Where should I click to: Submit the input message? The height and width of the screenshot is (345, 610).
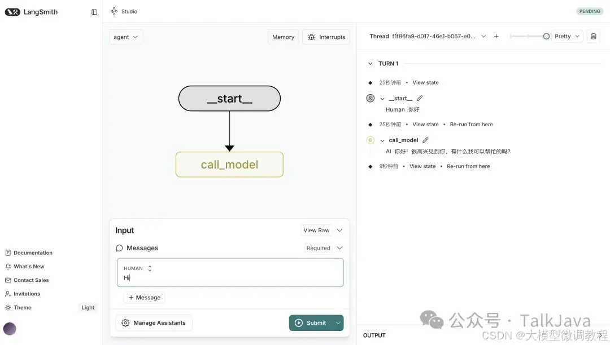311,323
